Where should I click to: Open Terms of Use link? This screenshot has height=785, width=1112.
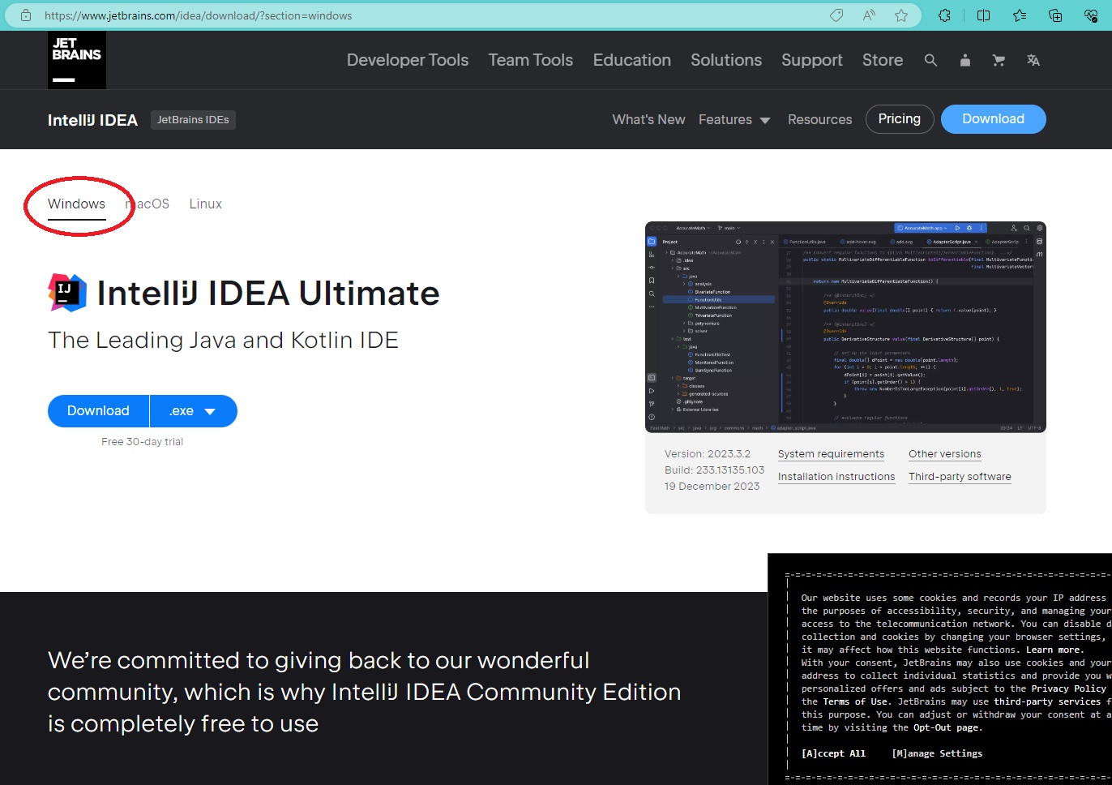click(855, 701)
